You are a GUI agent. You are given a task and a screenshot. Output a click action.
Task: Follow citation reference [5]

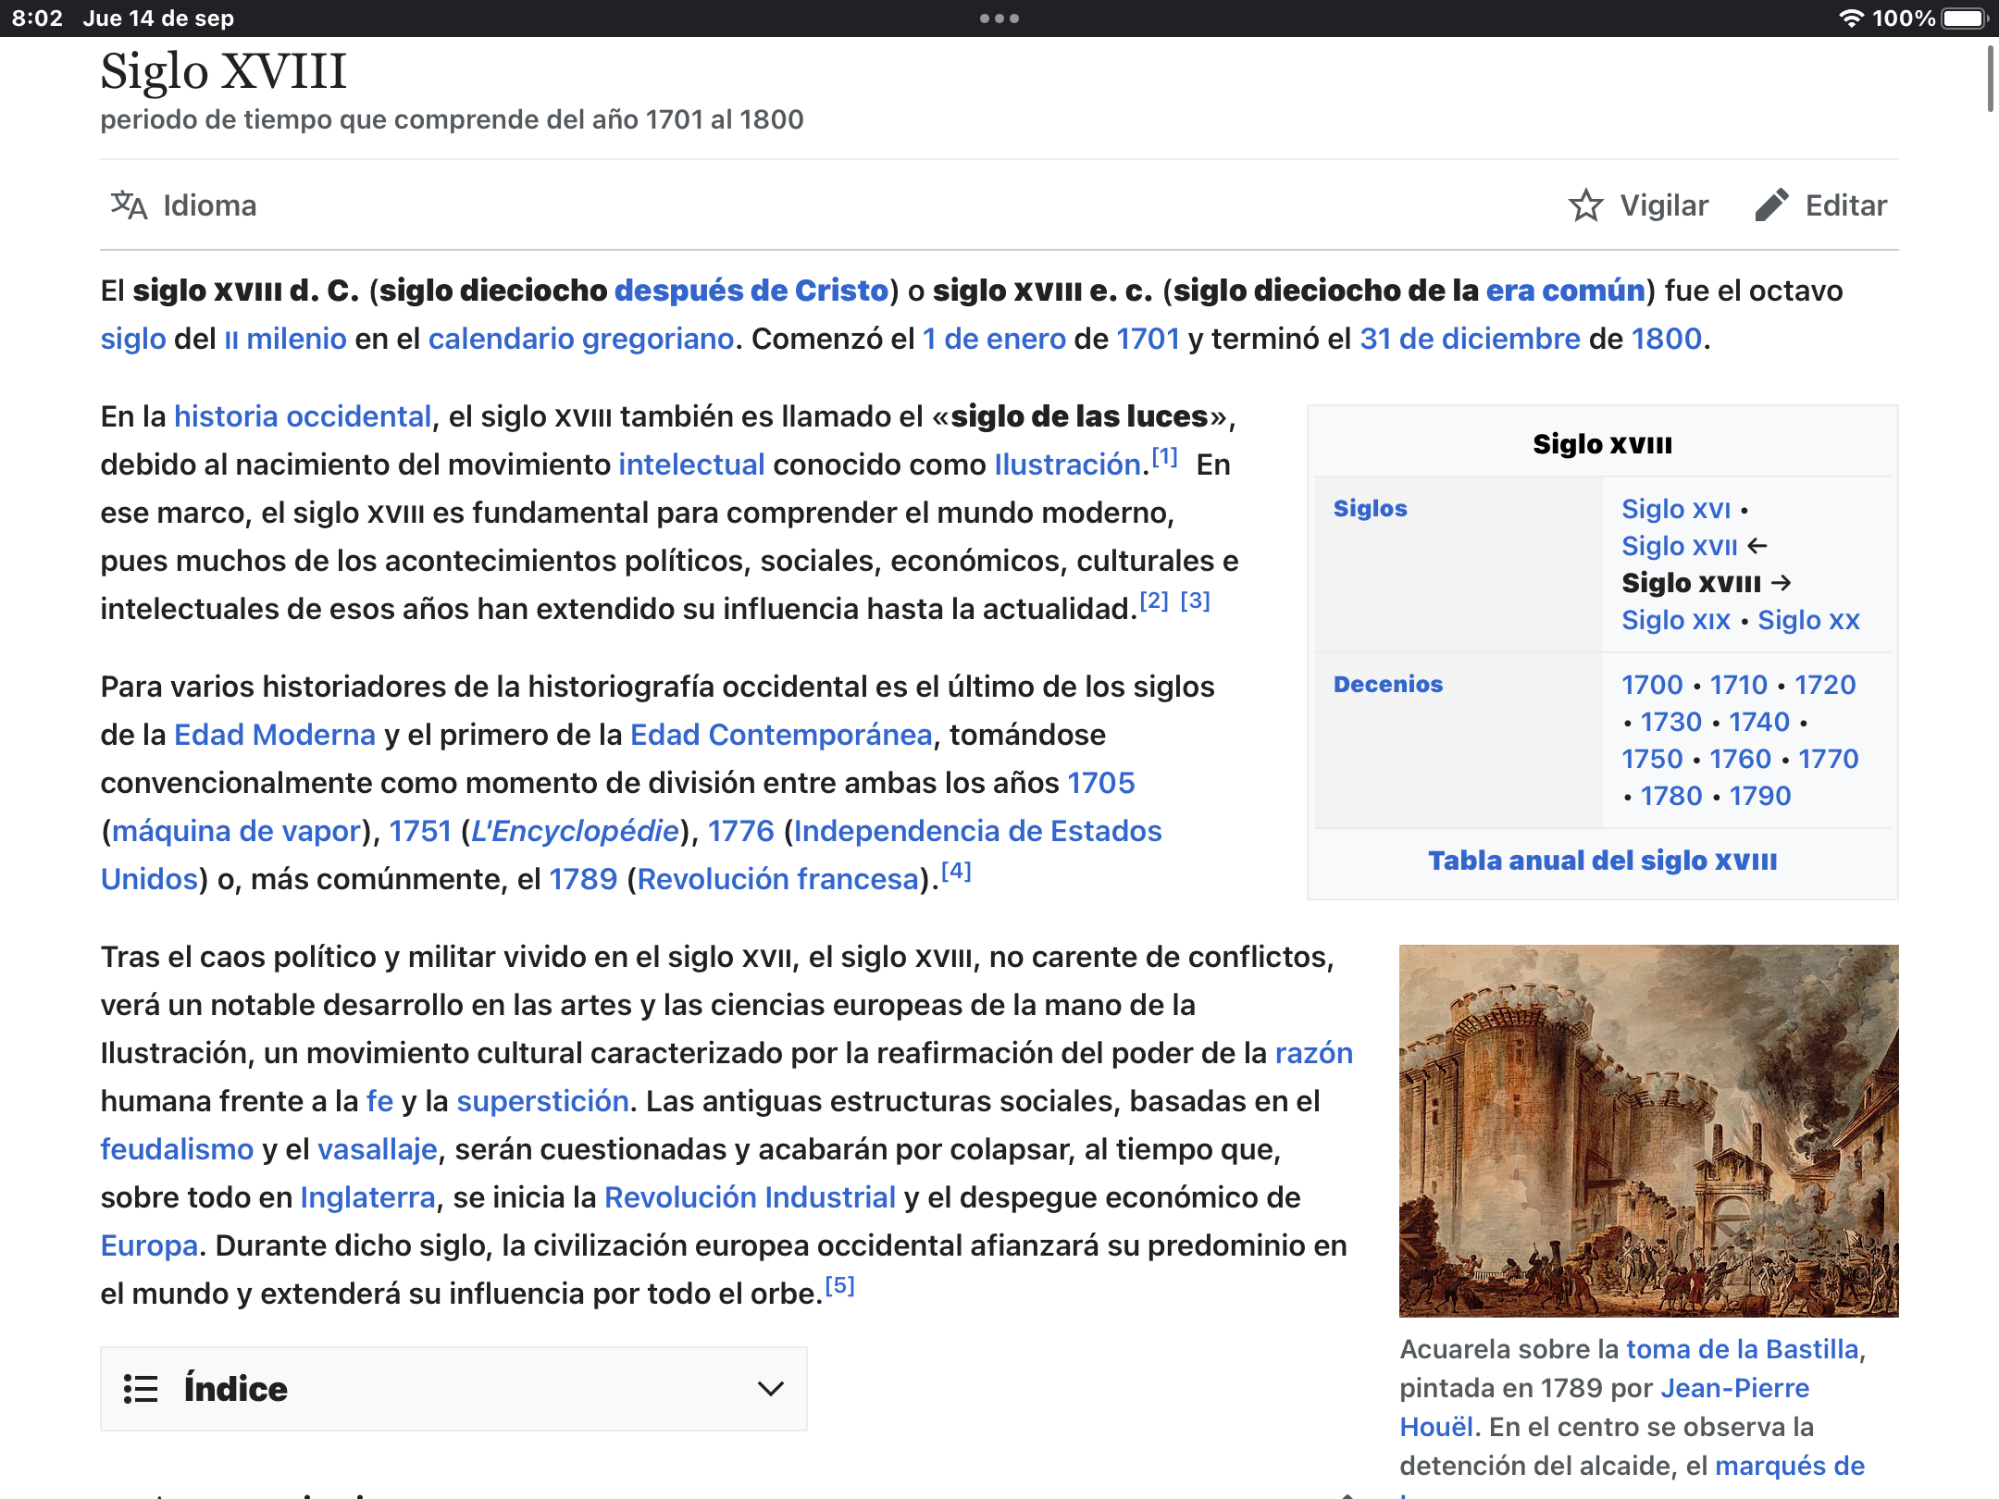pyautogui.click(x=839, y=1286)
